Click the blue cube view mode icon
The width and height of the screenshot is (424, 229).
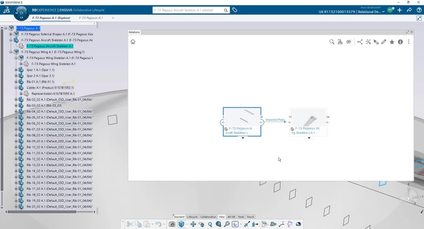[x=182, y=224]
